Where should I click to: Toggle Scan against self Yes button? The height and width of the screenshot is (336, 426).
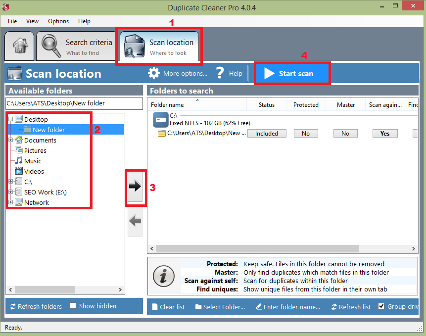(x=385, y=134)
